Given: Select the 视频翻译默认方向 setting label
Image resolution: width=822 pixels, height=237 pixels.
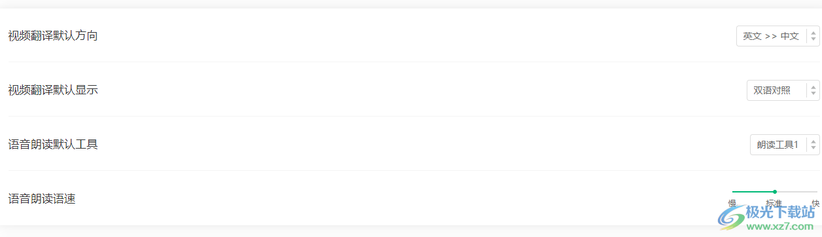Looking at the screenshot, I should (53, 35).
